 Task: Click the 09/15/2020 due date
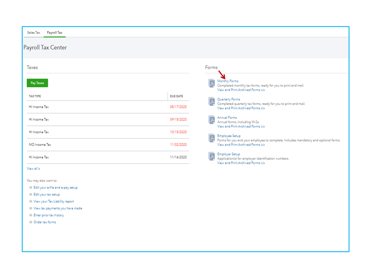click(178, 120)
